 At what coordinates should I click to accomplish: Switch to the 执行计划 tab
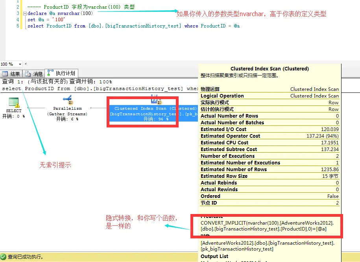(61, 73)
